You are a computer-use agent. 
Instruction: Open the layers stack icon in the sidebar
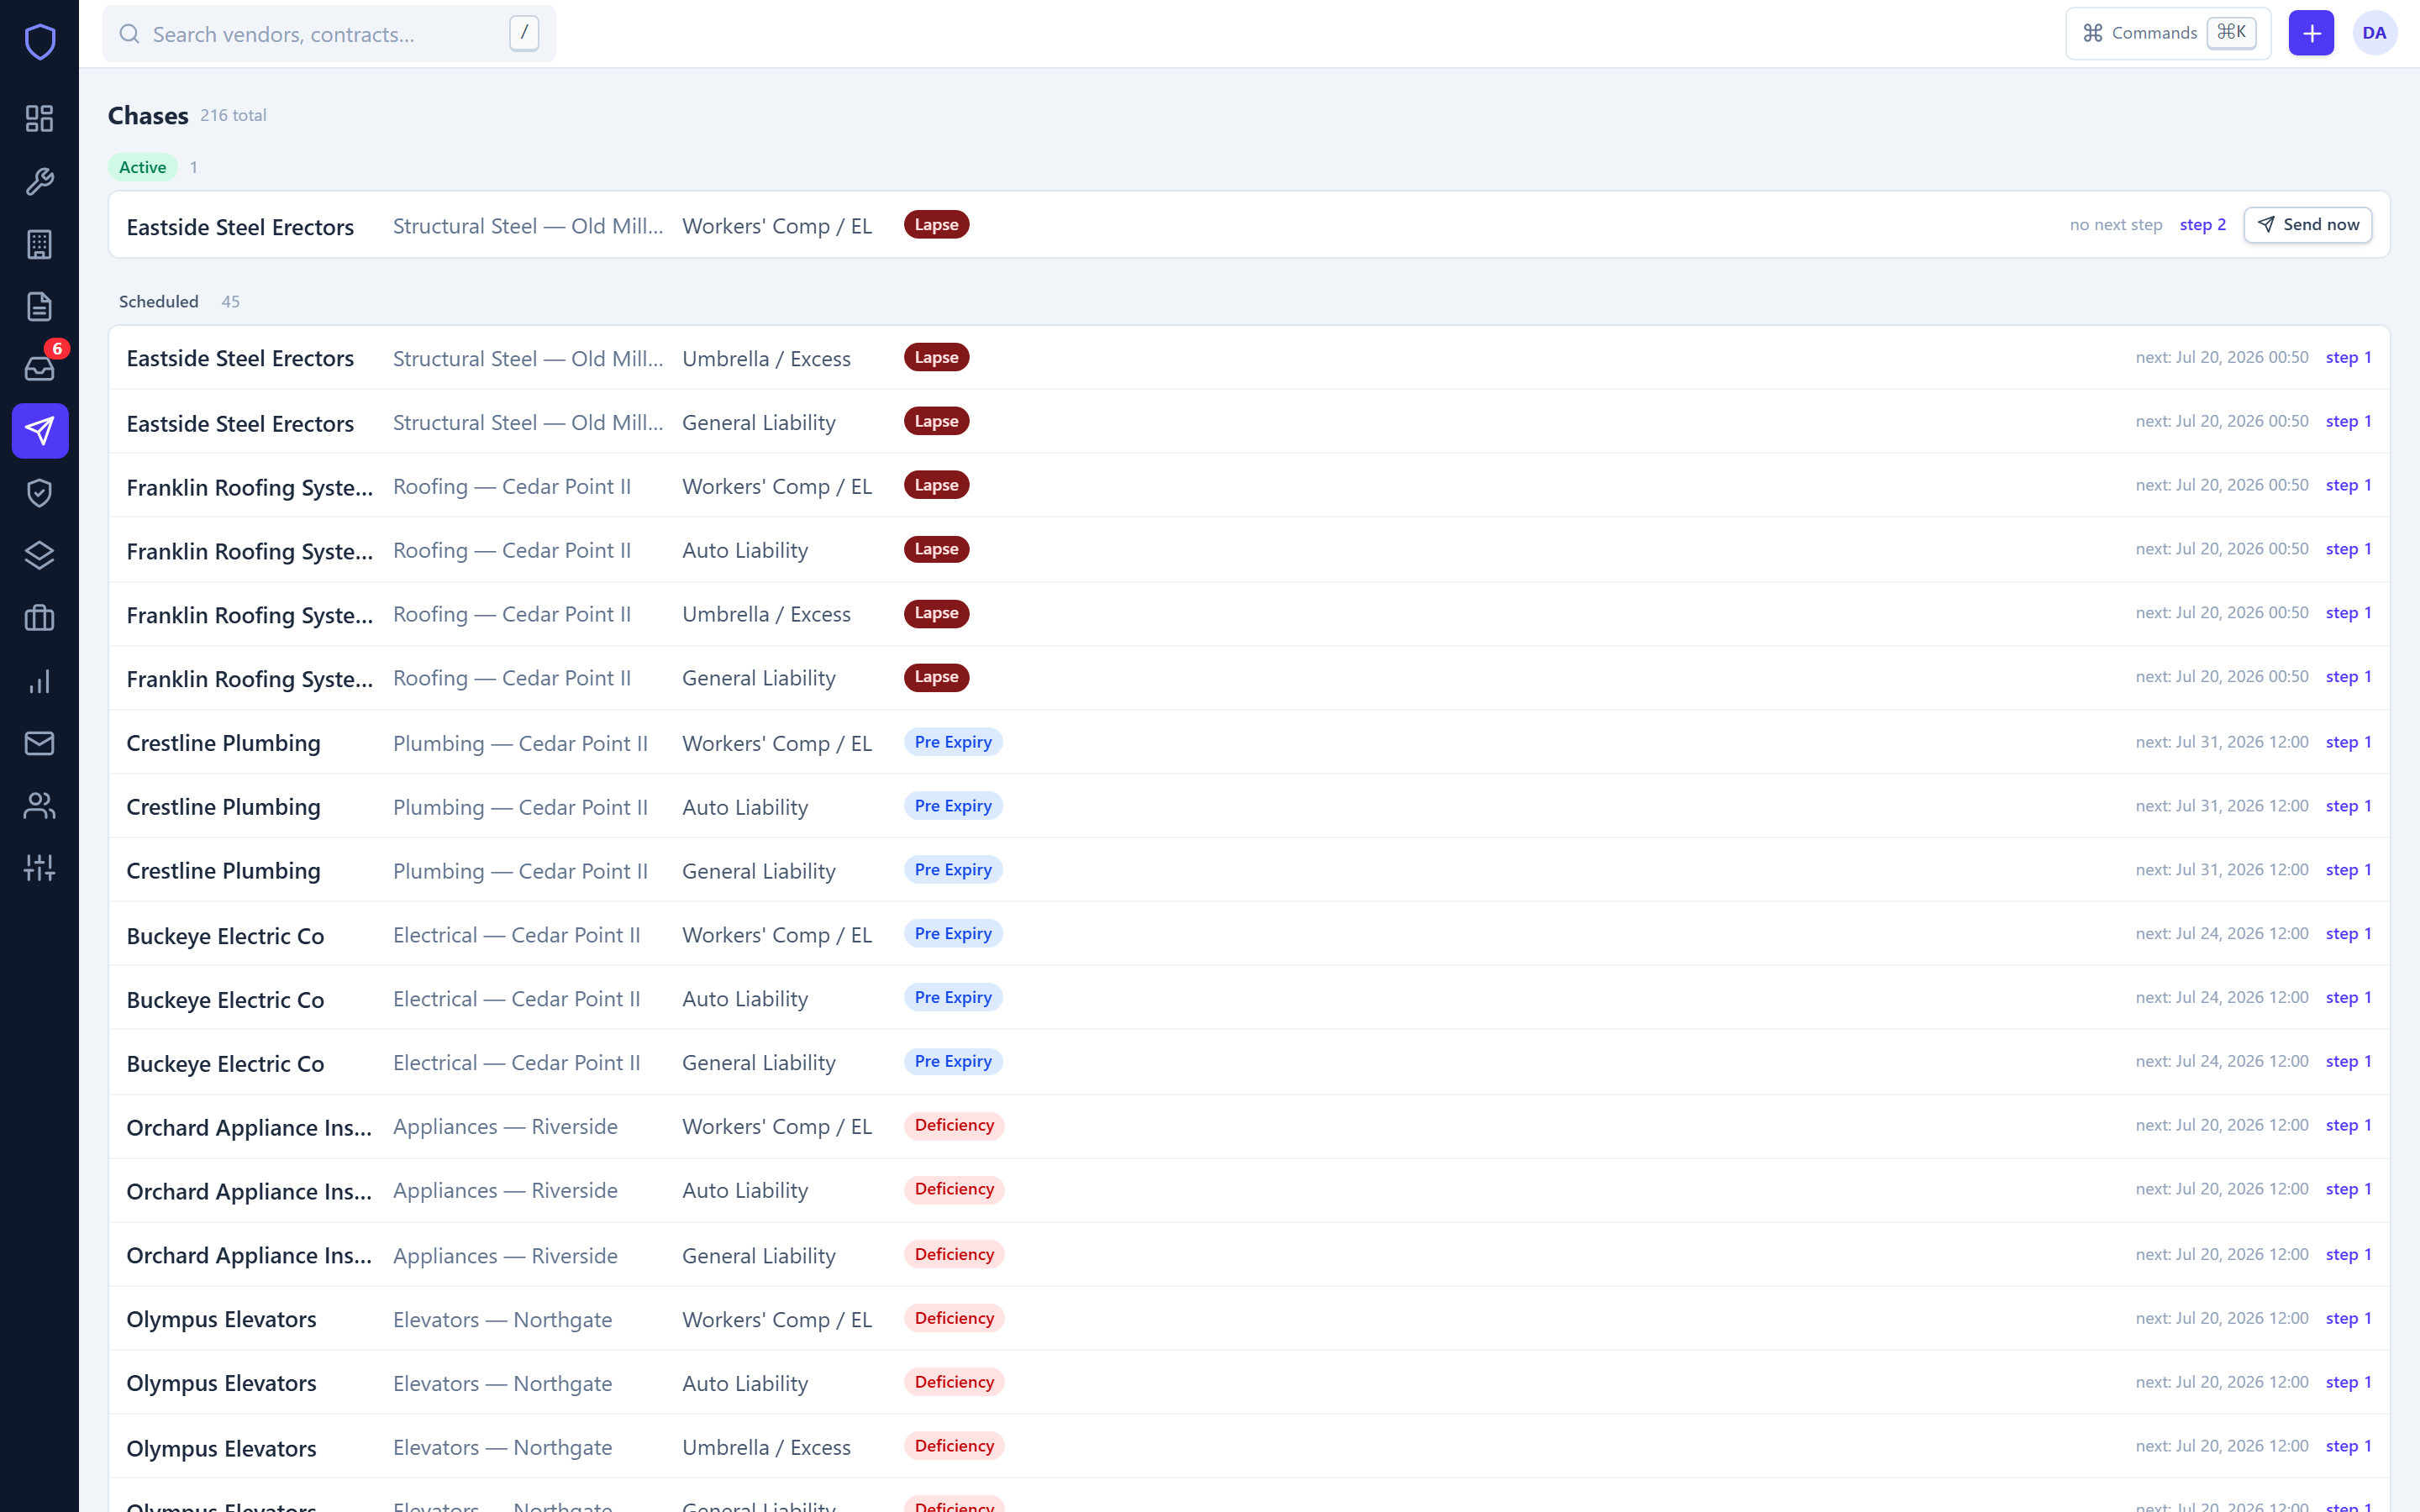tap(40, 555)
